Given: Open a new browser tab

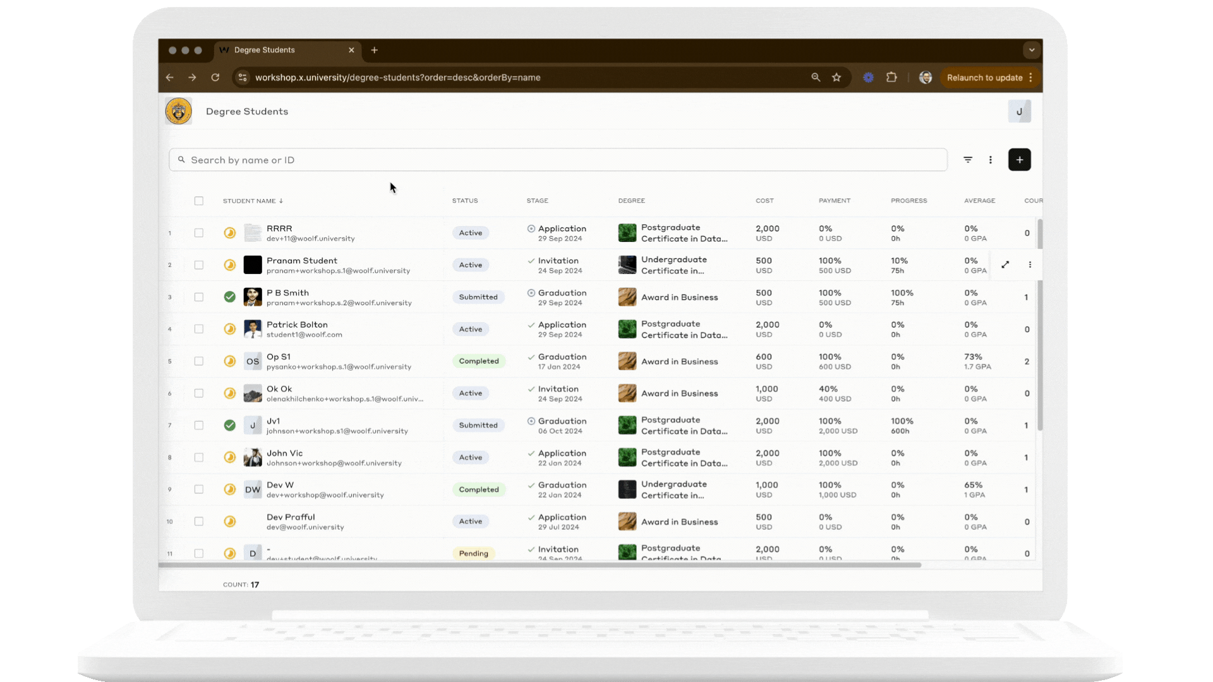Looking at the screenshot, I should [374, 50].
